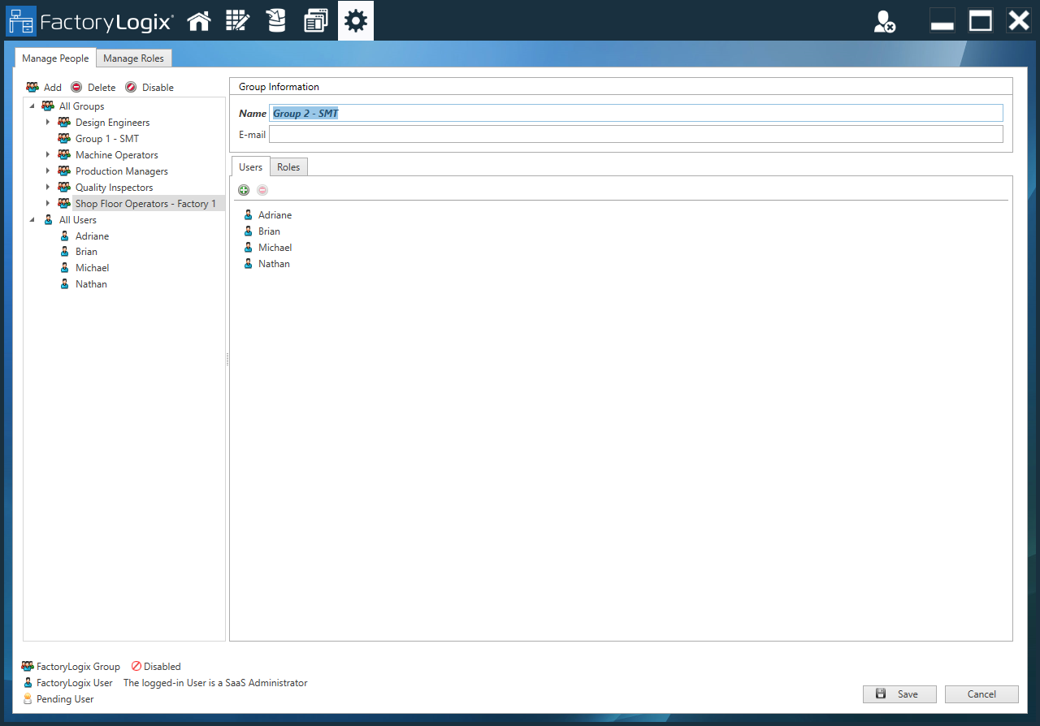
Task: Select Nathan under All Users
Action: (91, 284)
